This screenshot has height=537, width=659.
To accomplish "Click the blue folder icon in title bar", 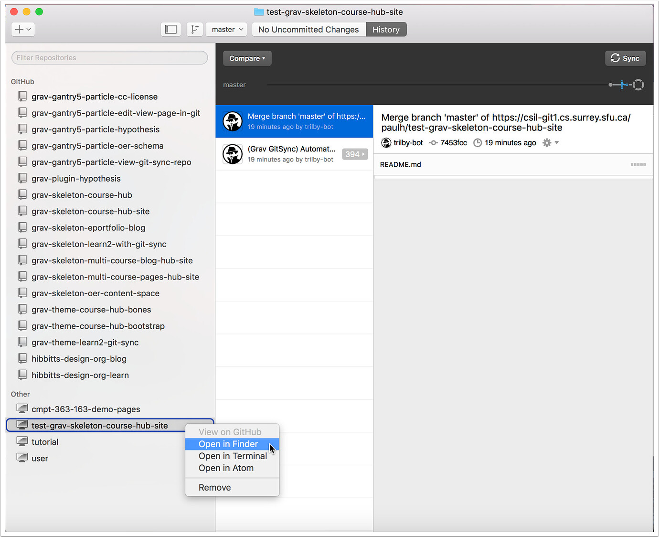I will click(x=259, y=11).
